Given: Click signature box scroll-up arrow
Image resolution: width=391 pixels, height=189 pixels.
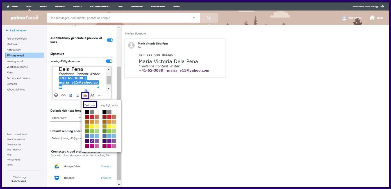Looking at the screenshot, I should pyautogui.click(x=109, y=69).
